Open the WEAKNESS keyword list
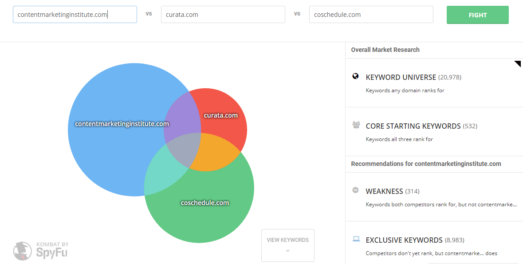523x264 pixels. click(x=383, y=191)
